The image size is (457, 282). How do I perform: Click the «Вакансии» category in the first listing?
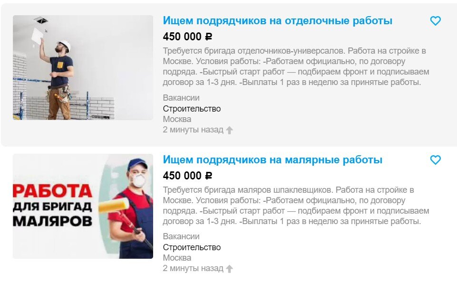tap(181, 98)
